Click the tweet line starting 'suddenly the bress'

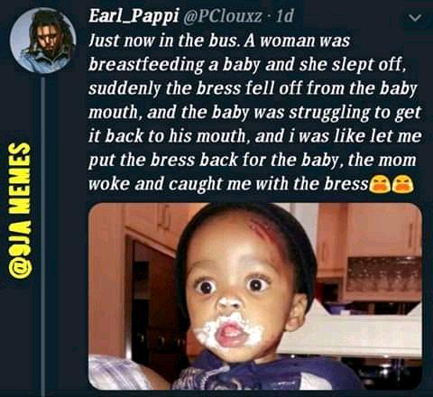[x=253, y=88]
